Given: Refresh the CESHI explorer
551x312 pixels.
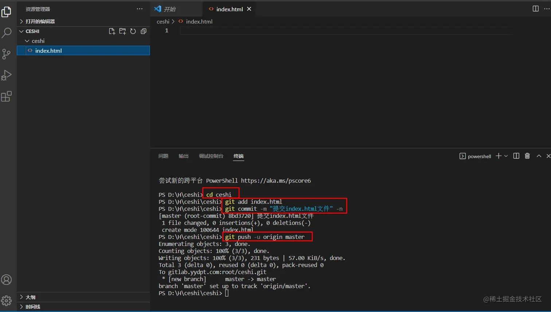Looking at the screenshot, I should pyautogui.click(x=133, y=31).
